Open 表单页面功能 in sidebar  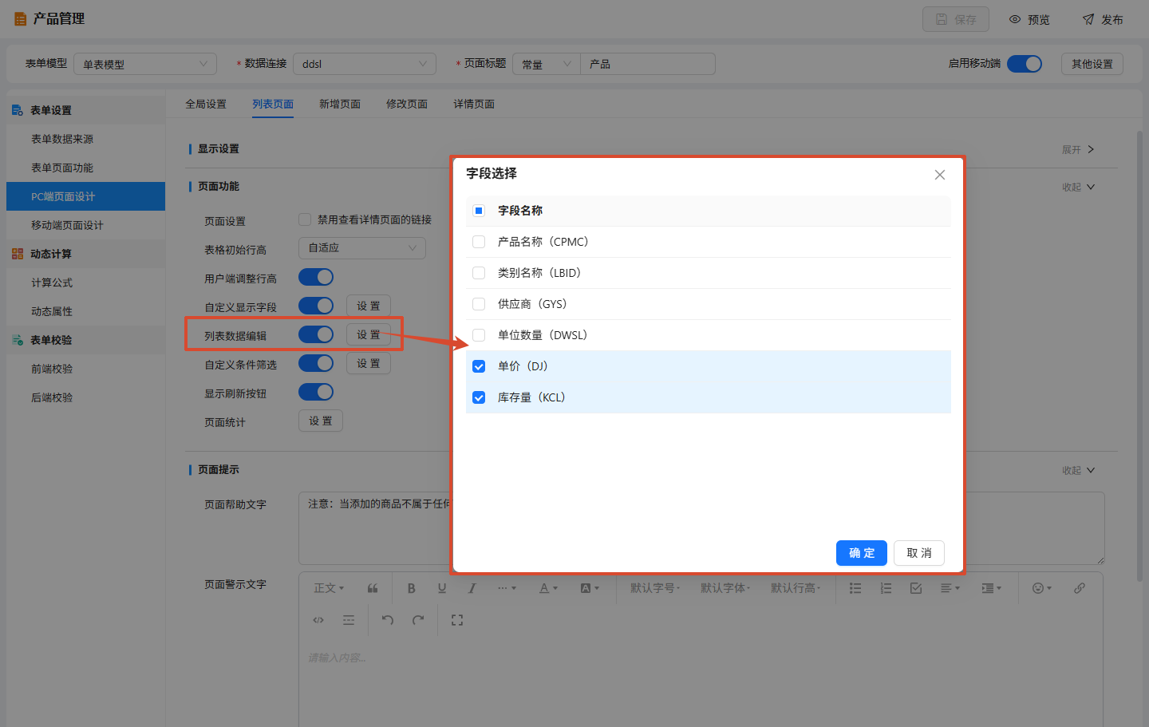(86, 168)
